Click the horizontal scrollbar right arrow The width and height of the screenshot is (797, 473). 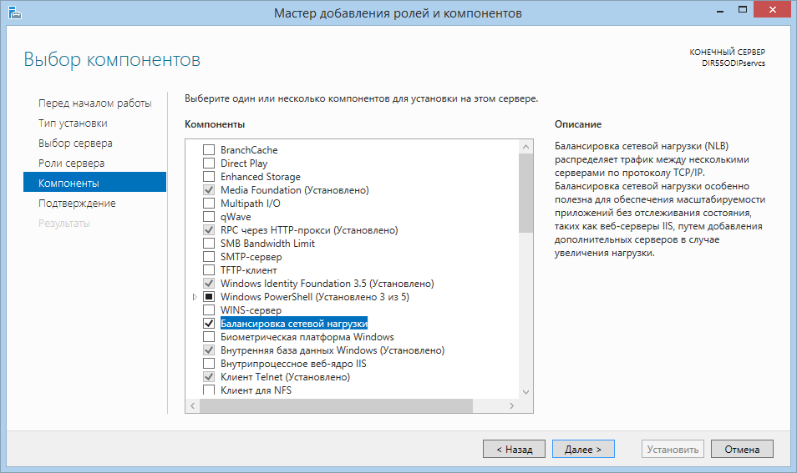coord(512,405)
